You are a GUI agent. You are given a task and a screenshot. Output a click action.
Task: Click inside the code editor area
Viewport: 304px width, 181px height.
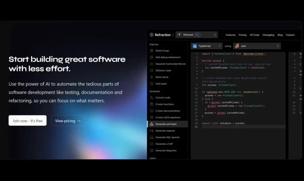click(238, 105)
